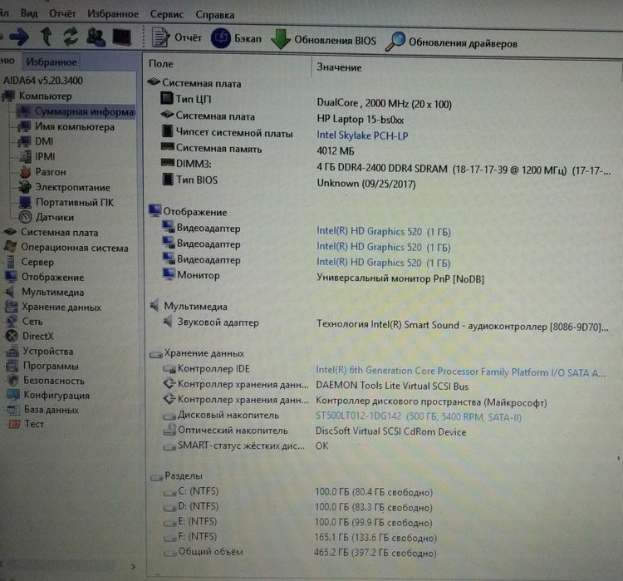Image resolution: width=623 pixels, height=581 pixels.
Task: Open the Отчёт menu in menu bar
Action: [62, 13]
